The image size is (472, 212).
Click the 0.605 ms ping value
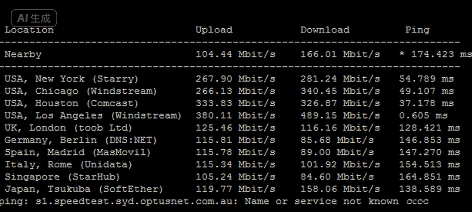click(x=423, y=116)
